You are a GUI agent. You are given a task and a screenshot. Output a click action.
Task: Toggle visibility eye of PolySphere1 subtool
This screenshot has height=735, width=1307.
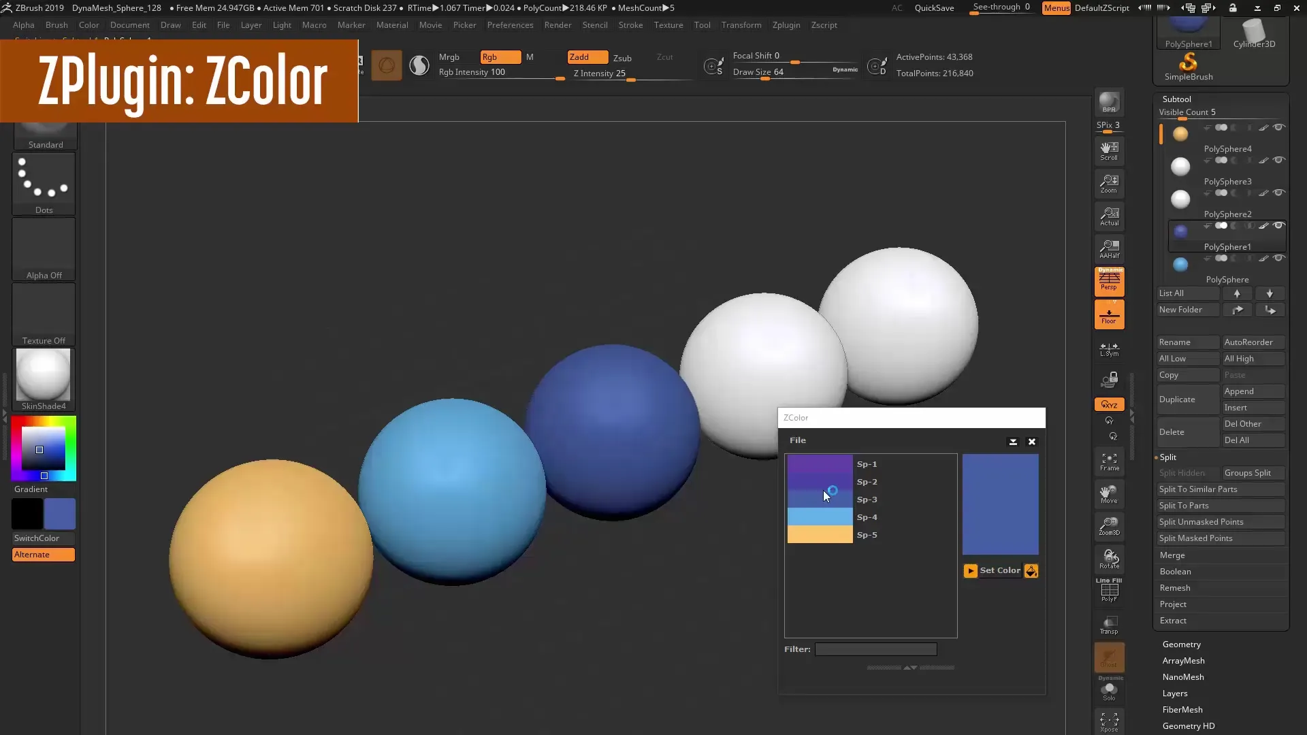tap(1279, 225)
